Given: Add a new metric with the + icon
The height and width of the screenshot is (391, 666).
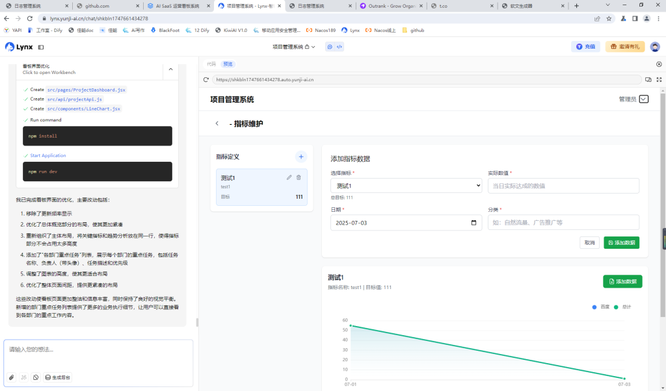Looking at the screenshot, I should pyautogui.click(x=301, y=157).
